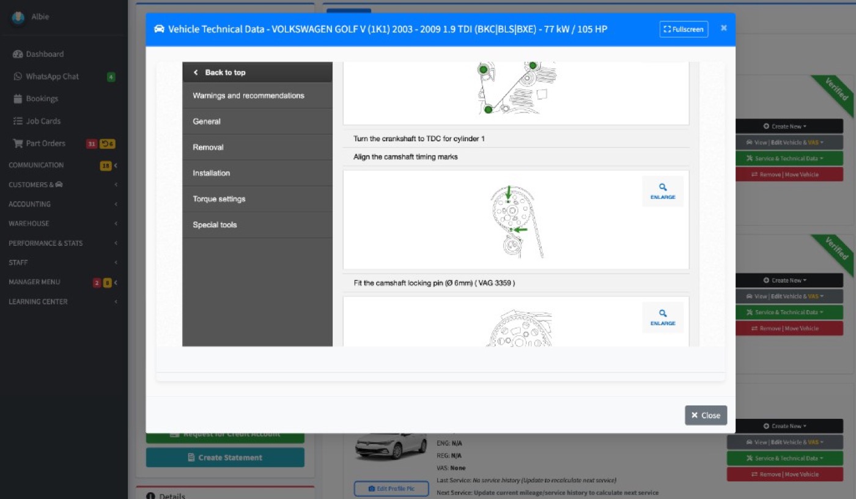Click the Edit Profile Pic button
This screenshot has height=499, width=856.
(391, 489)
